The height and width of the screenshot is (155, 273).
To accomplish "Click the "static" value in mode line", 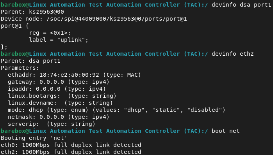I will coord(166,110).
